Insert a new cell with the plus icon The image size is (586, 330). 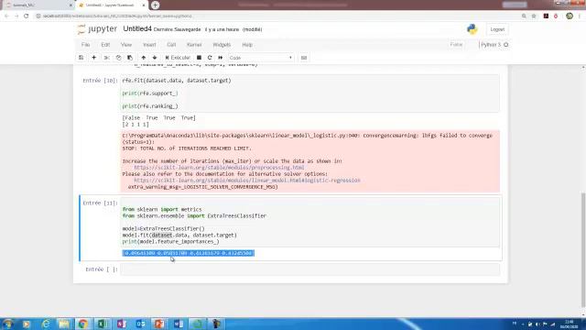tap(93, 58)
